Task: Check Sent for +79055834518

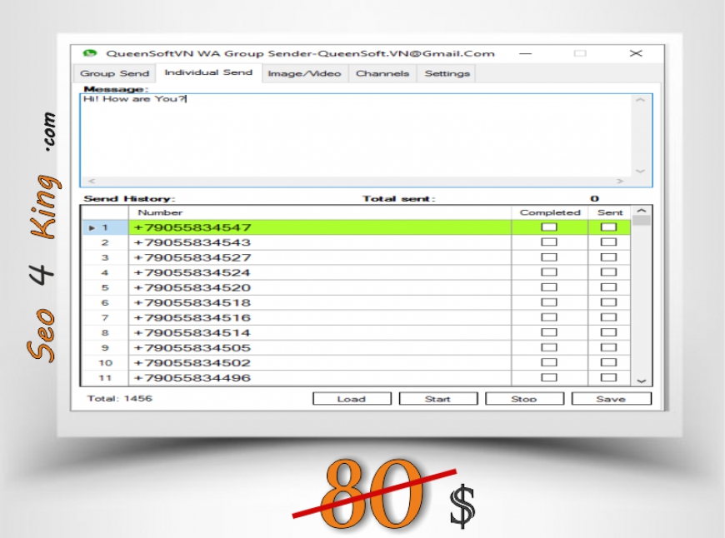Action: point(608,302)
